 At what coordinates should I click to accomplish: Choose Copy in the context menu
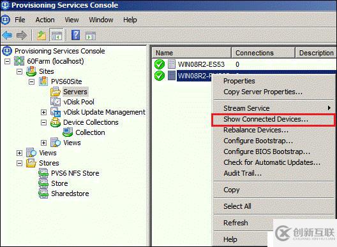[231, 190]
